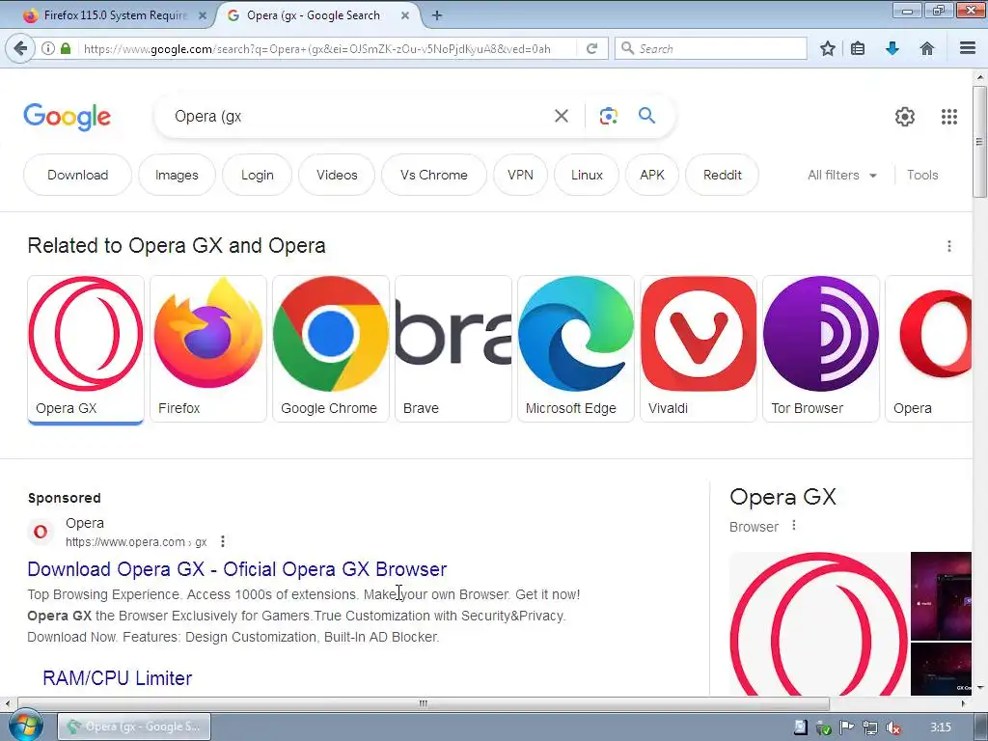988x741 pixels.
Task: Open a new tab with plus button
Action: 437,15
